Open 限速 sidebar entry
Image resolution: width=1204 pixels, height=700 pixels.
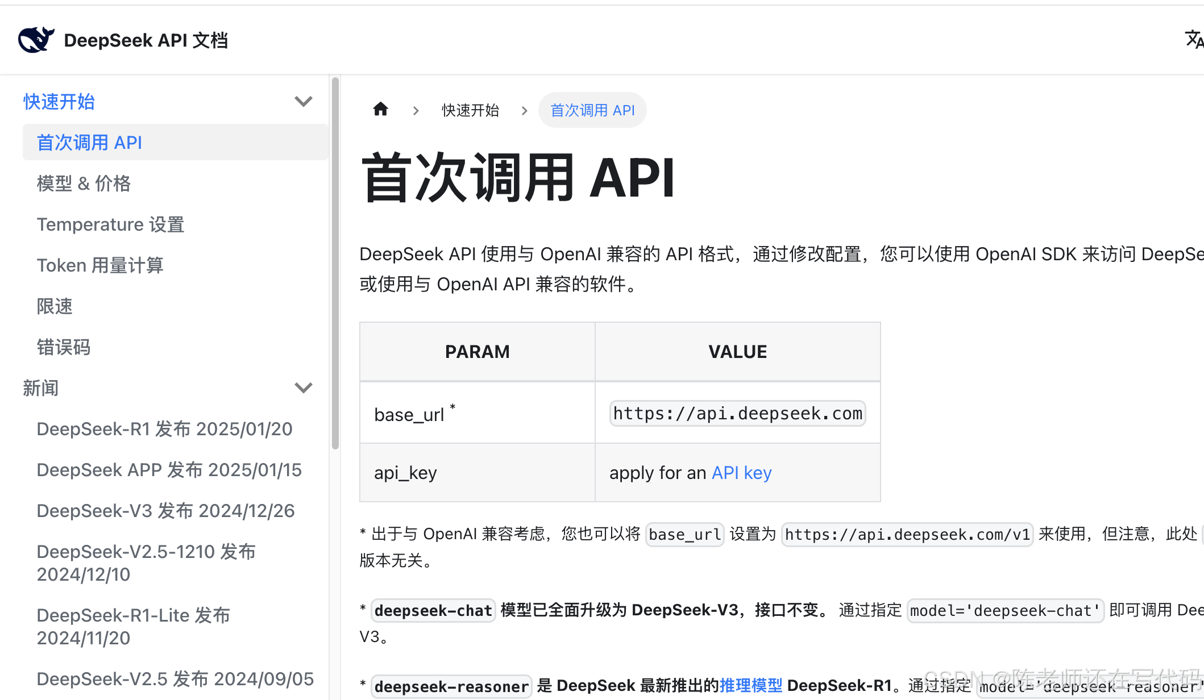[x=55, y=306]
